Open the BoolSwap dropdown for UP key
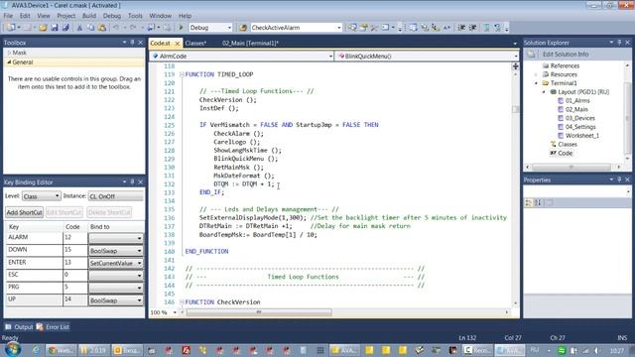 click(139, 300)
